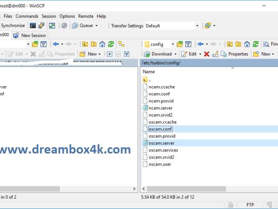
Task: Open the Remote menu
Action: click(86, 16)
